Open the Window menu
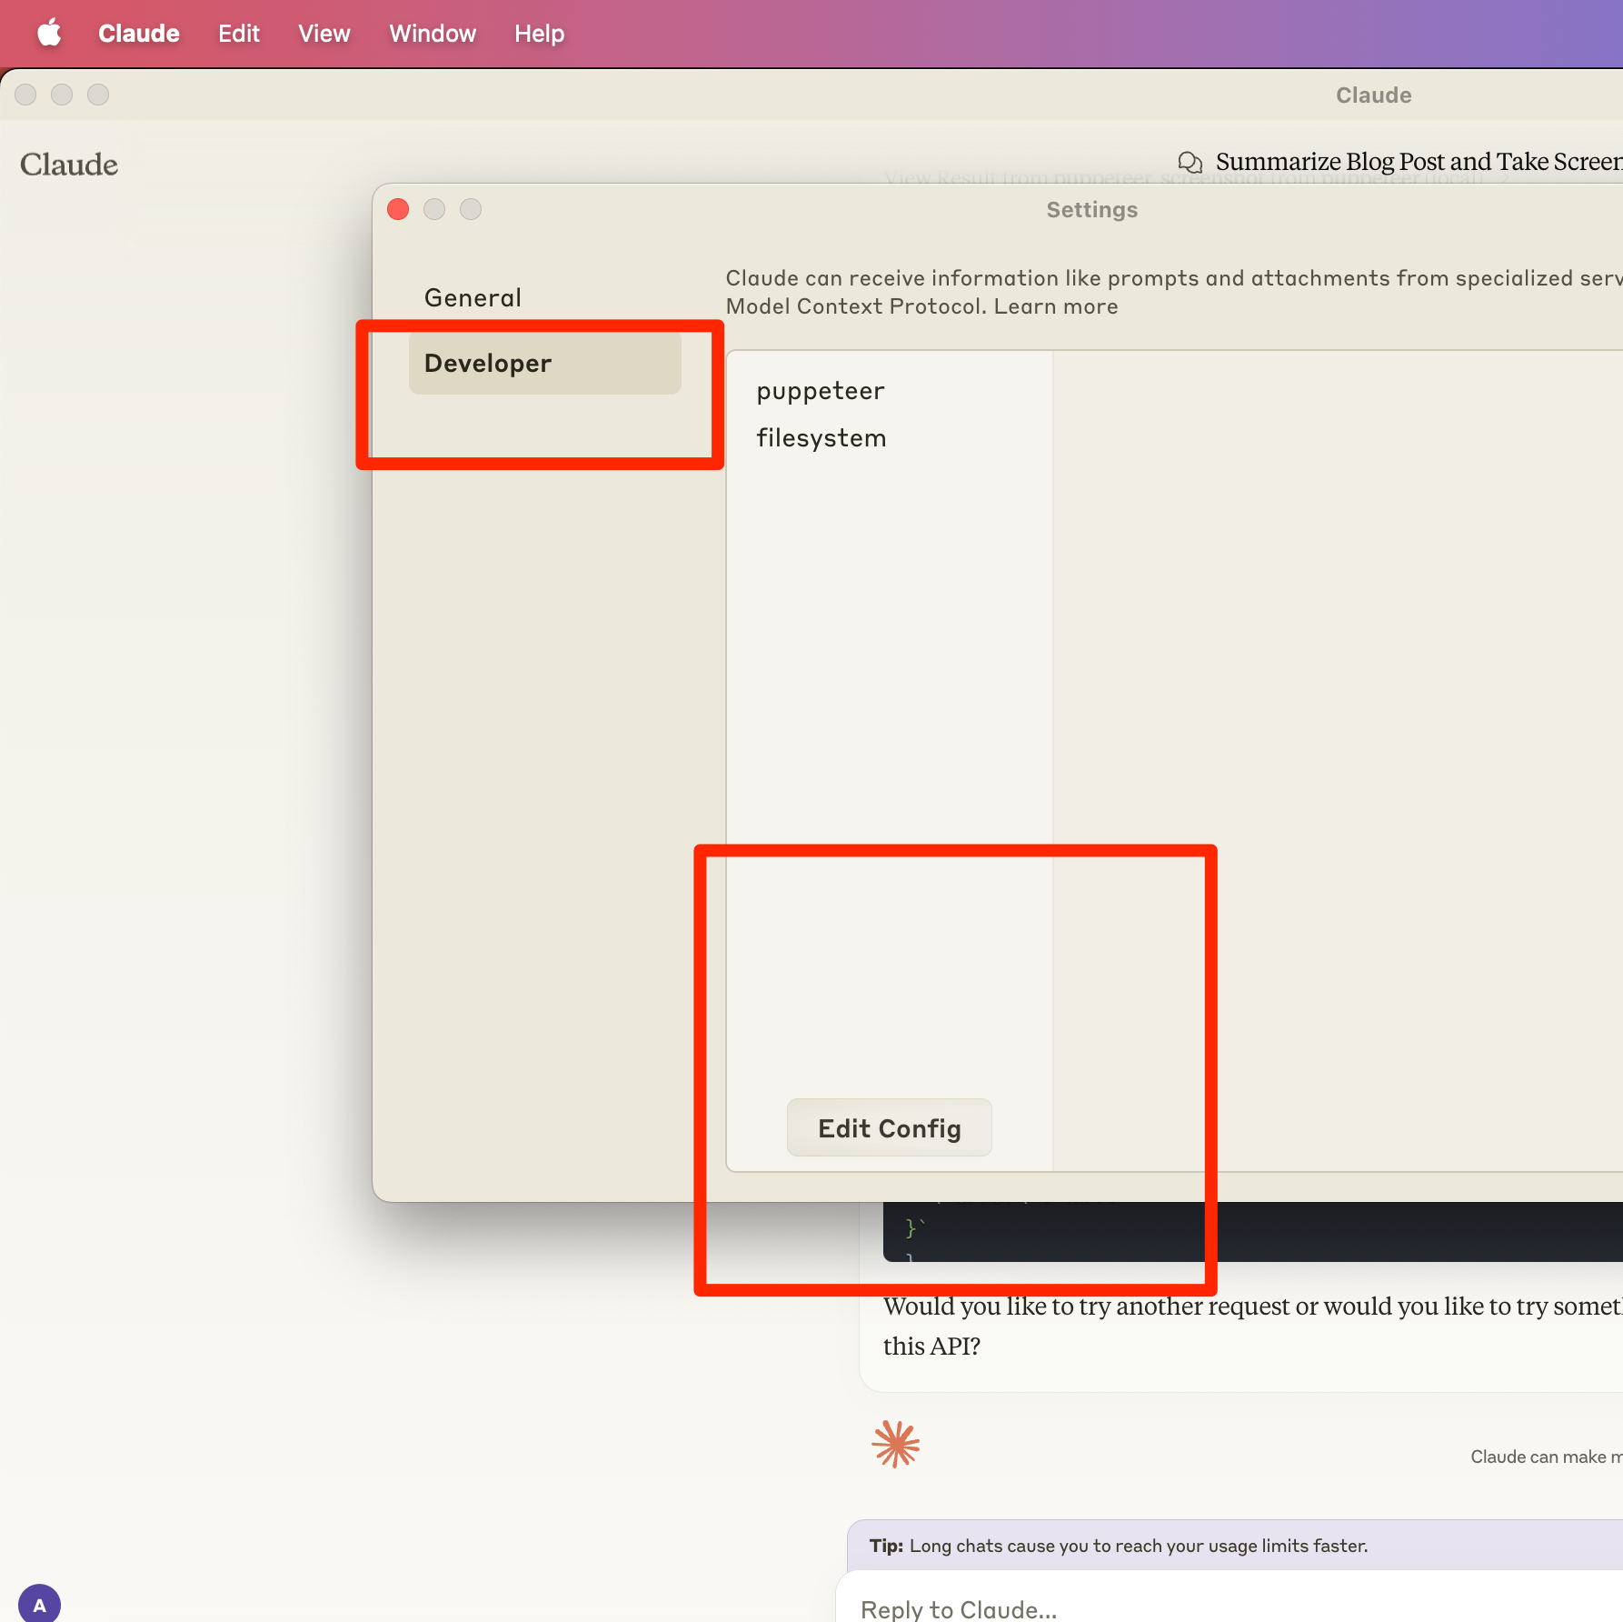 coord(433,34)
